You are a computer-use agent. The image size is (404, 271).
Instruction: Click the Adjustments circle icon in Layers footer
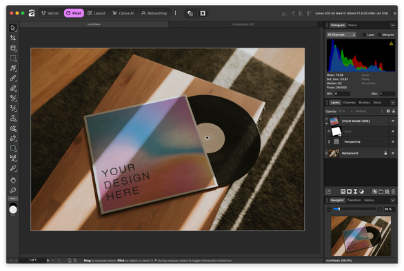pos(361,192)
